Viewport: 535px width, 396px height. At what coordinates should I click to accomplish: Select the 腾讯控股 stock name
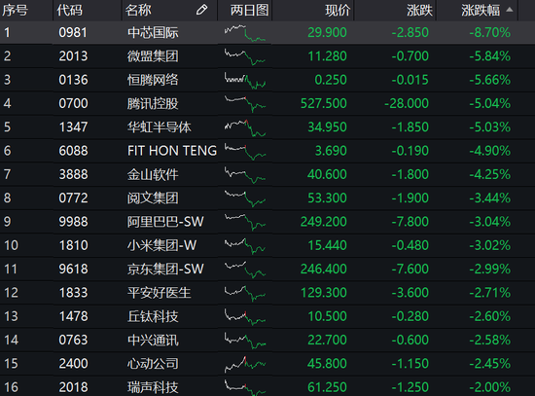tap(153, 103)
